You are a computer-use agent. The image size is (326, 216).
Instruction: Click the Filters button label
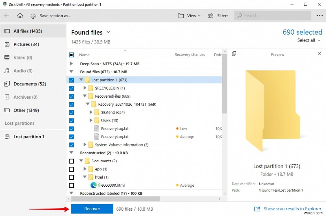coord(222,16)
